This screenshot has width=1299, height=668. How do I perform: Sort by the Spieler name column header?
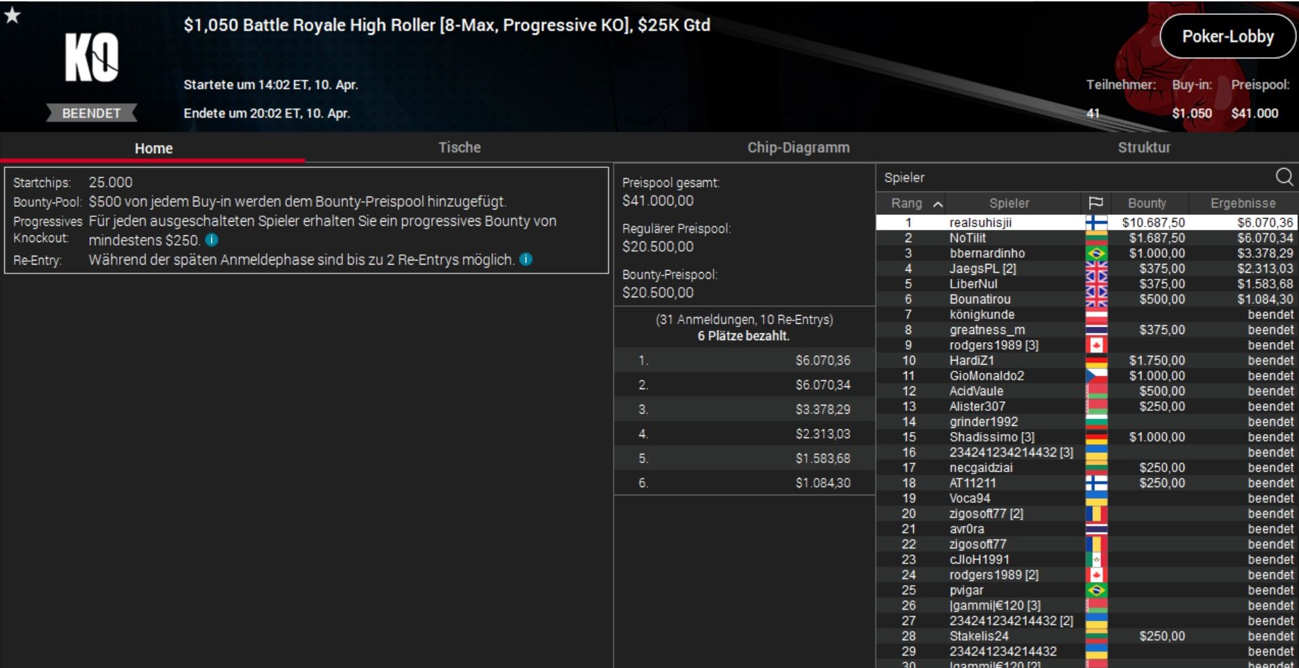1009,203
